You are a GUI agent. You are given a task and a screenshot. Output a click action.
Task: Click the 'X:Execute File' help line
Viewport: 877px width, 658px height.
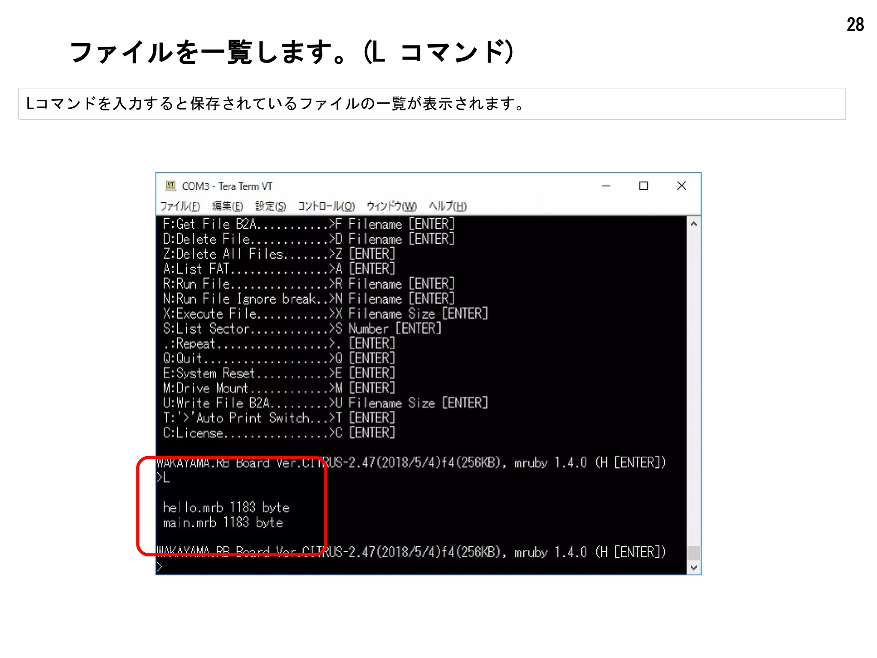pos(325,314)
